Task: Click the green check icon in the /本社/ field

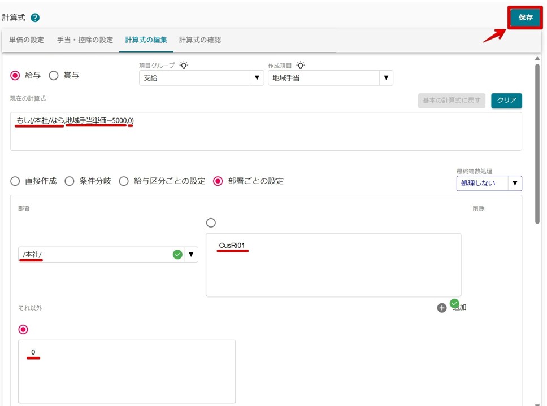Action: click(x=177, y=255)
